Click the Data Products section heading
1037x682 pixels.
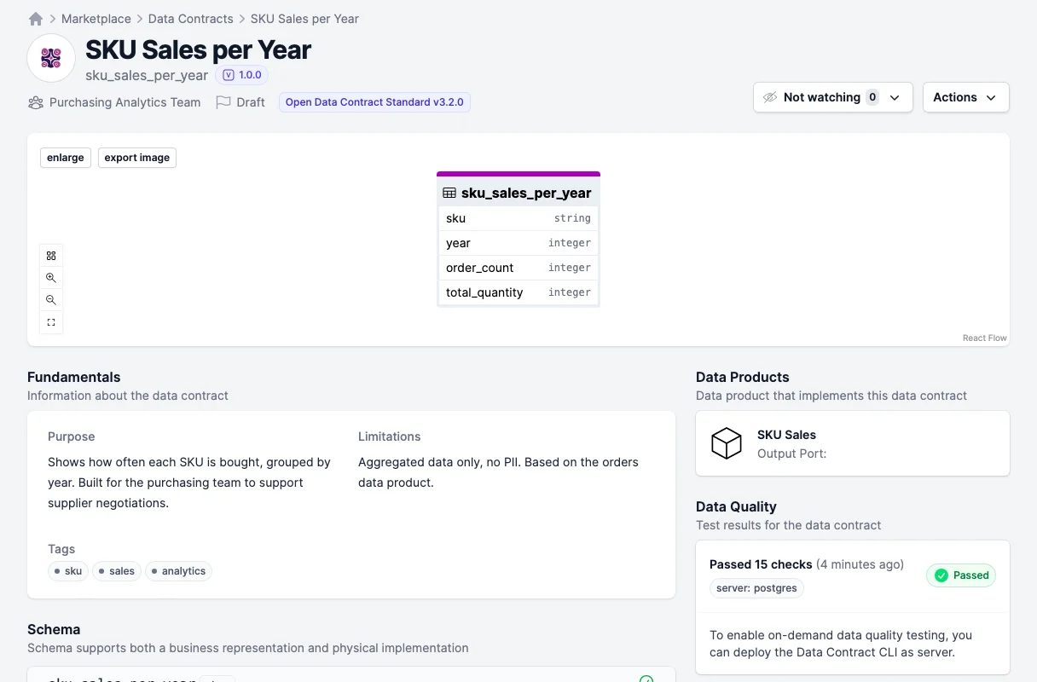tap(743, 377)
